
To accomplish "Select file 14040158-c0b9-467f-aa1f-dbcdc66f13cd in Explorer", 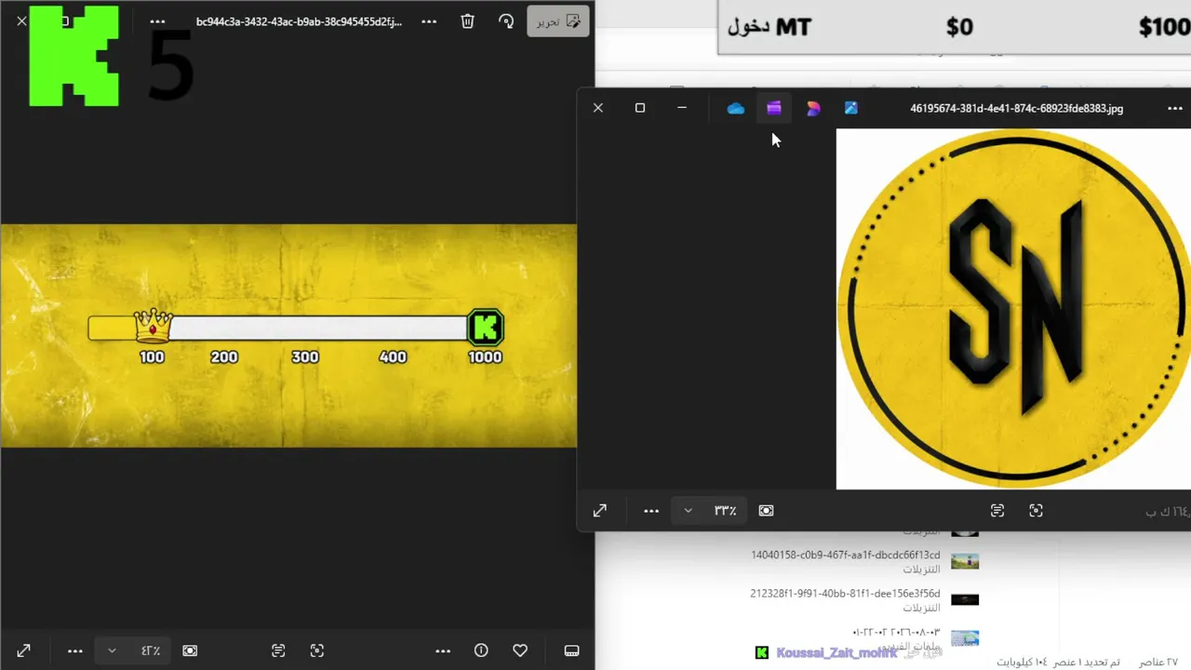I will [846, 556].
